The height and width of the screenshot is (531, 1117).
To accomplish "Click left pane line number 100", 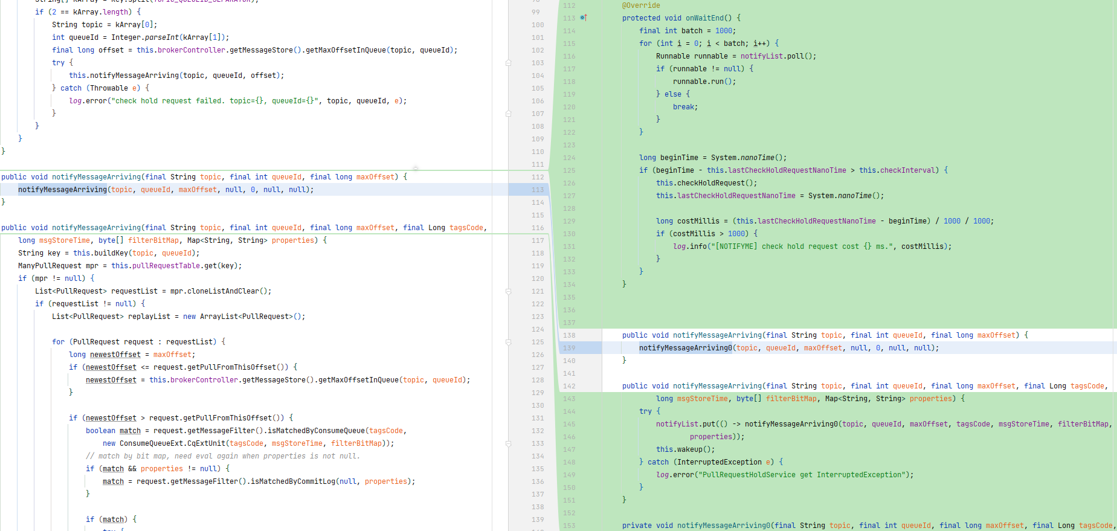I will point(538,25).
